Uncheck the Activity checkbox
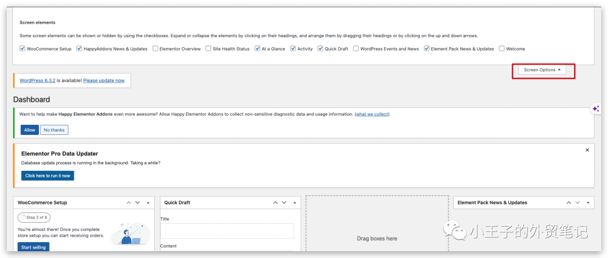608x258 pixels. [293, 49]
